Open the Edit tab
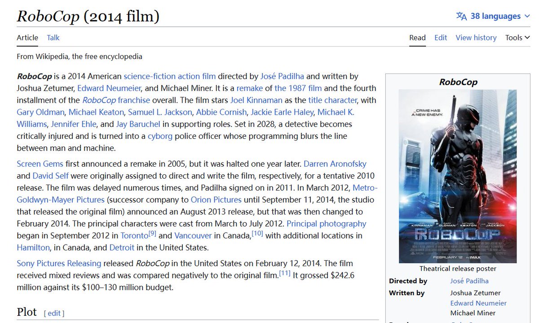539x323 pixels. [x=441, y=38]
